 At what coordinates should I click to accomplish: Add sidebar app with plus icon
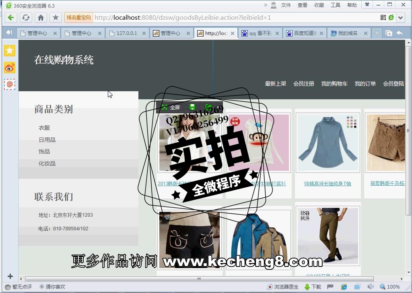[10, 276]
